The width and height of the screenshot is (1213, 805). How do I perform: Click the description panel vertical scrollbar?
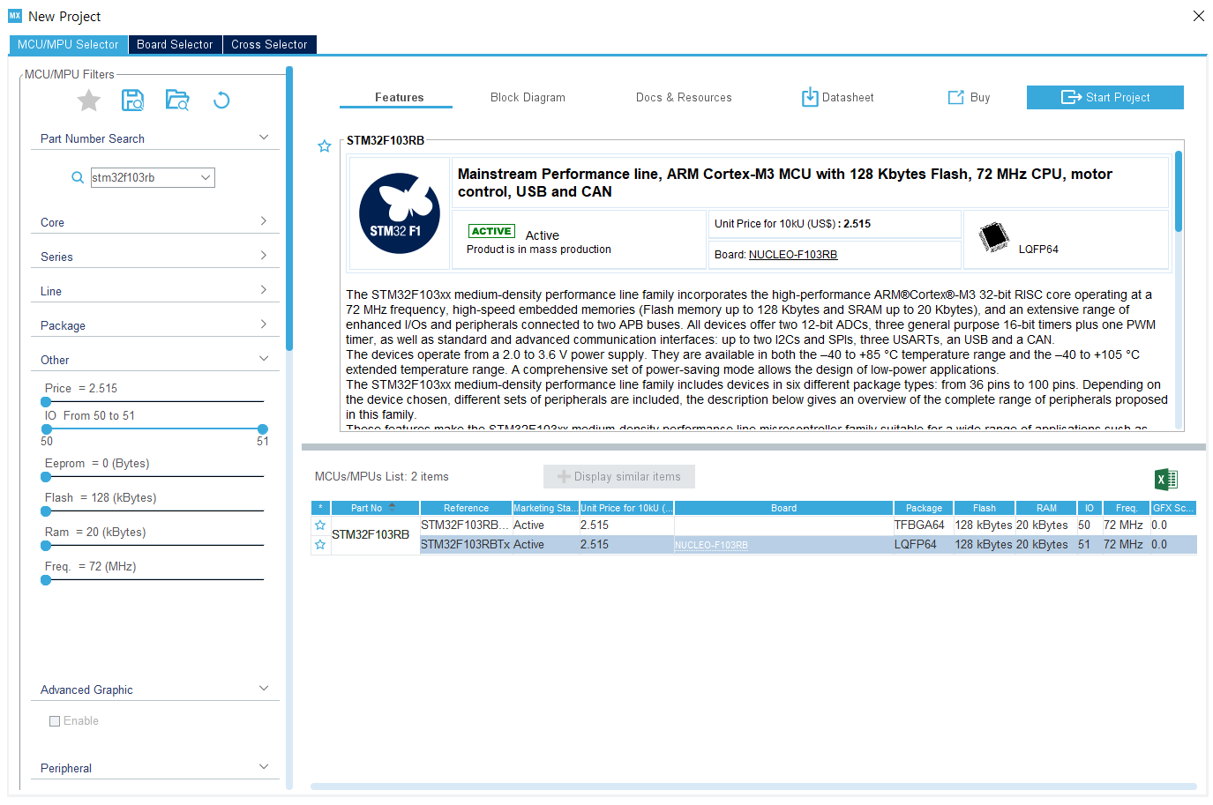[x=1179, y=191]
